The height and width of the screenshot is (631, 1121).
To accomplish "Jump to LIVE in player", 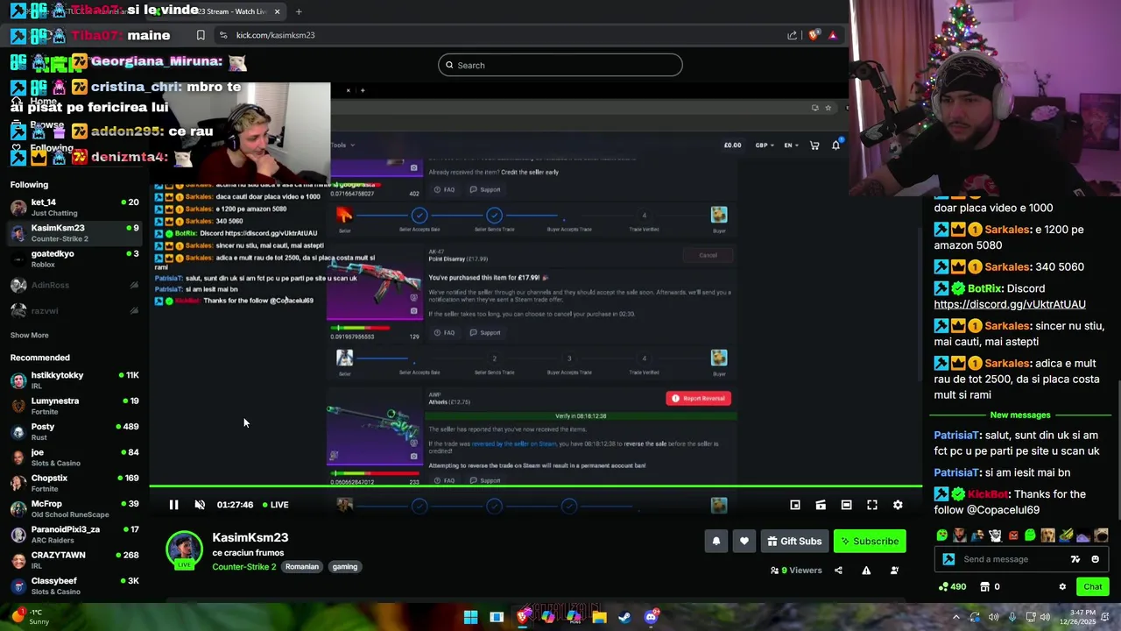I will pyautogui.click(x=276, y=505).
